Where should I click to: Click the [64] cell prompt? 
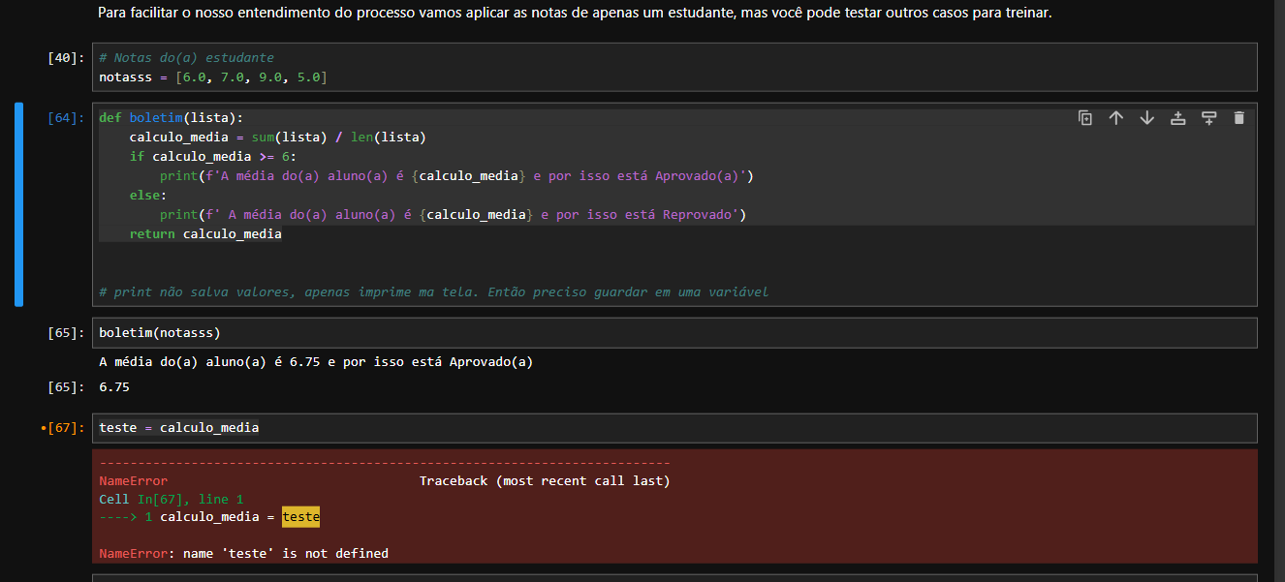65,118
